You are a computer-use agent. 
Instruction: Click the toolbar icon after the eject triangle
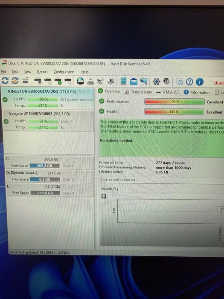pos(101,82)
